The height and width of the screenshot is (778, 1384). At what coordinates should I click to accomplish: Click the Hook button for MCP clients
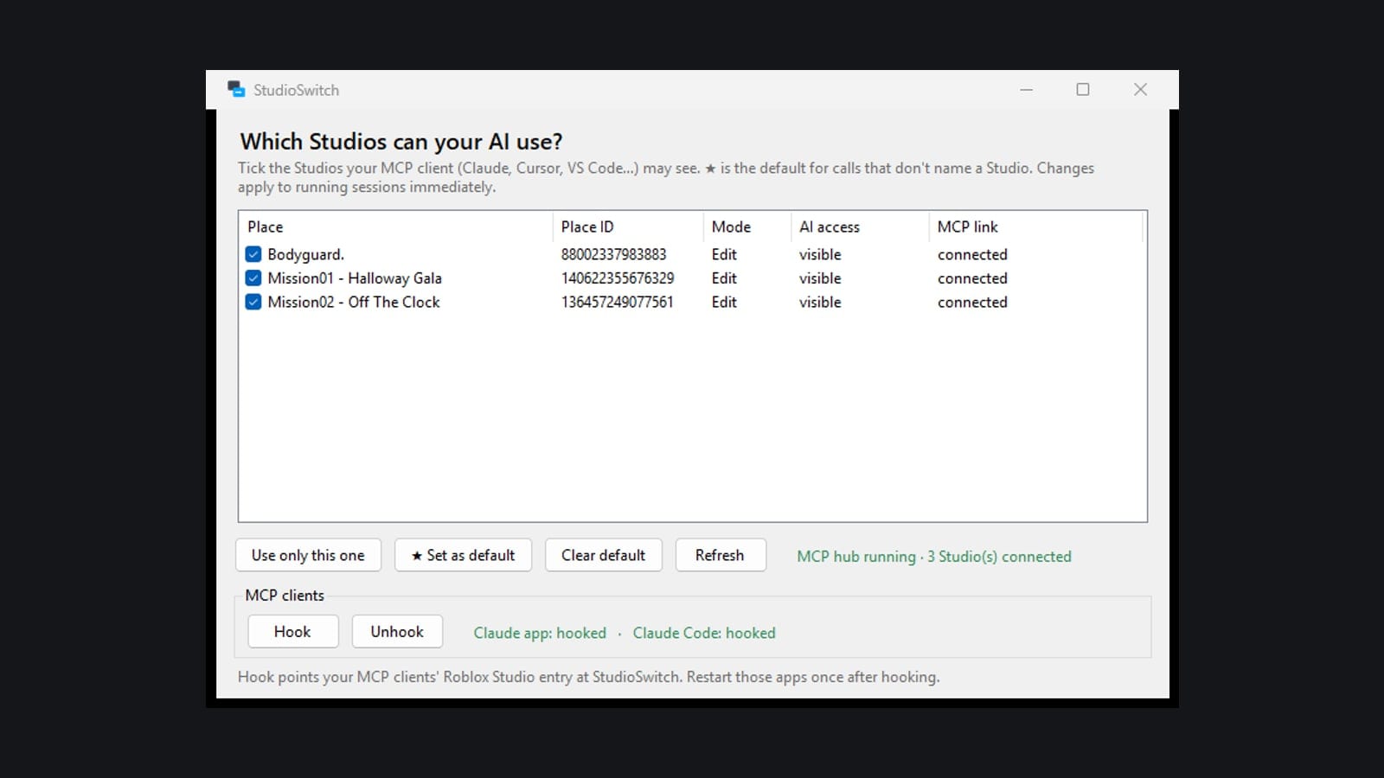click(x=292, y=632)
